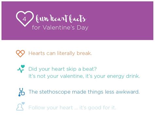Viewport: 155px width, 124px height.
Task: Click "Did your heart skip a beat?" line
Action: point(62,69)
